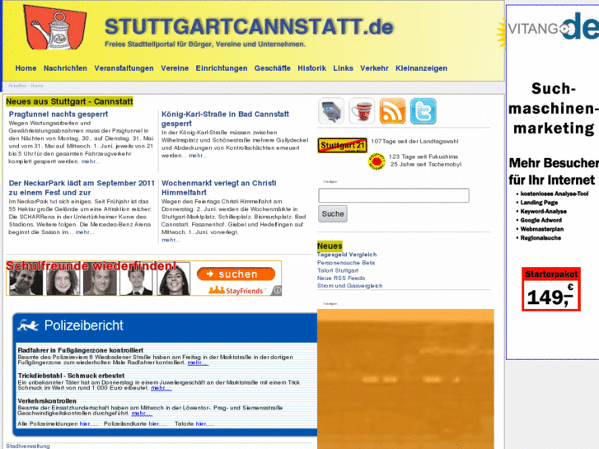Image resolution: width=599 pixels, height=449 pixels.
Task: Open Kleinanzeigen menu item
Action: coord(421,68)
